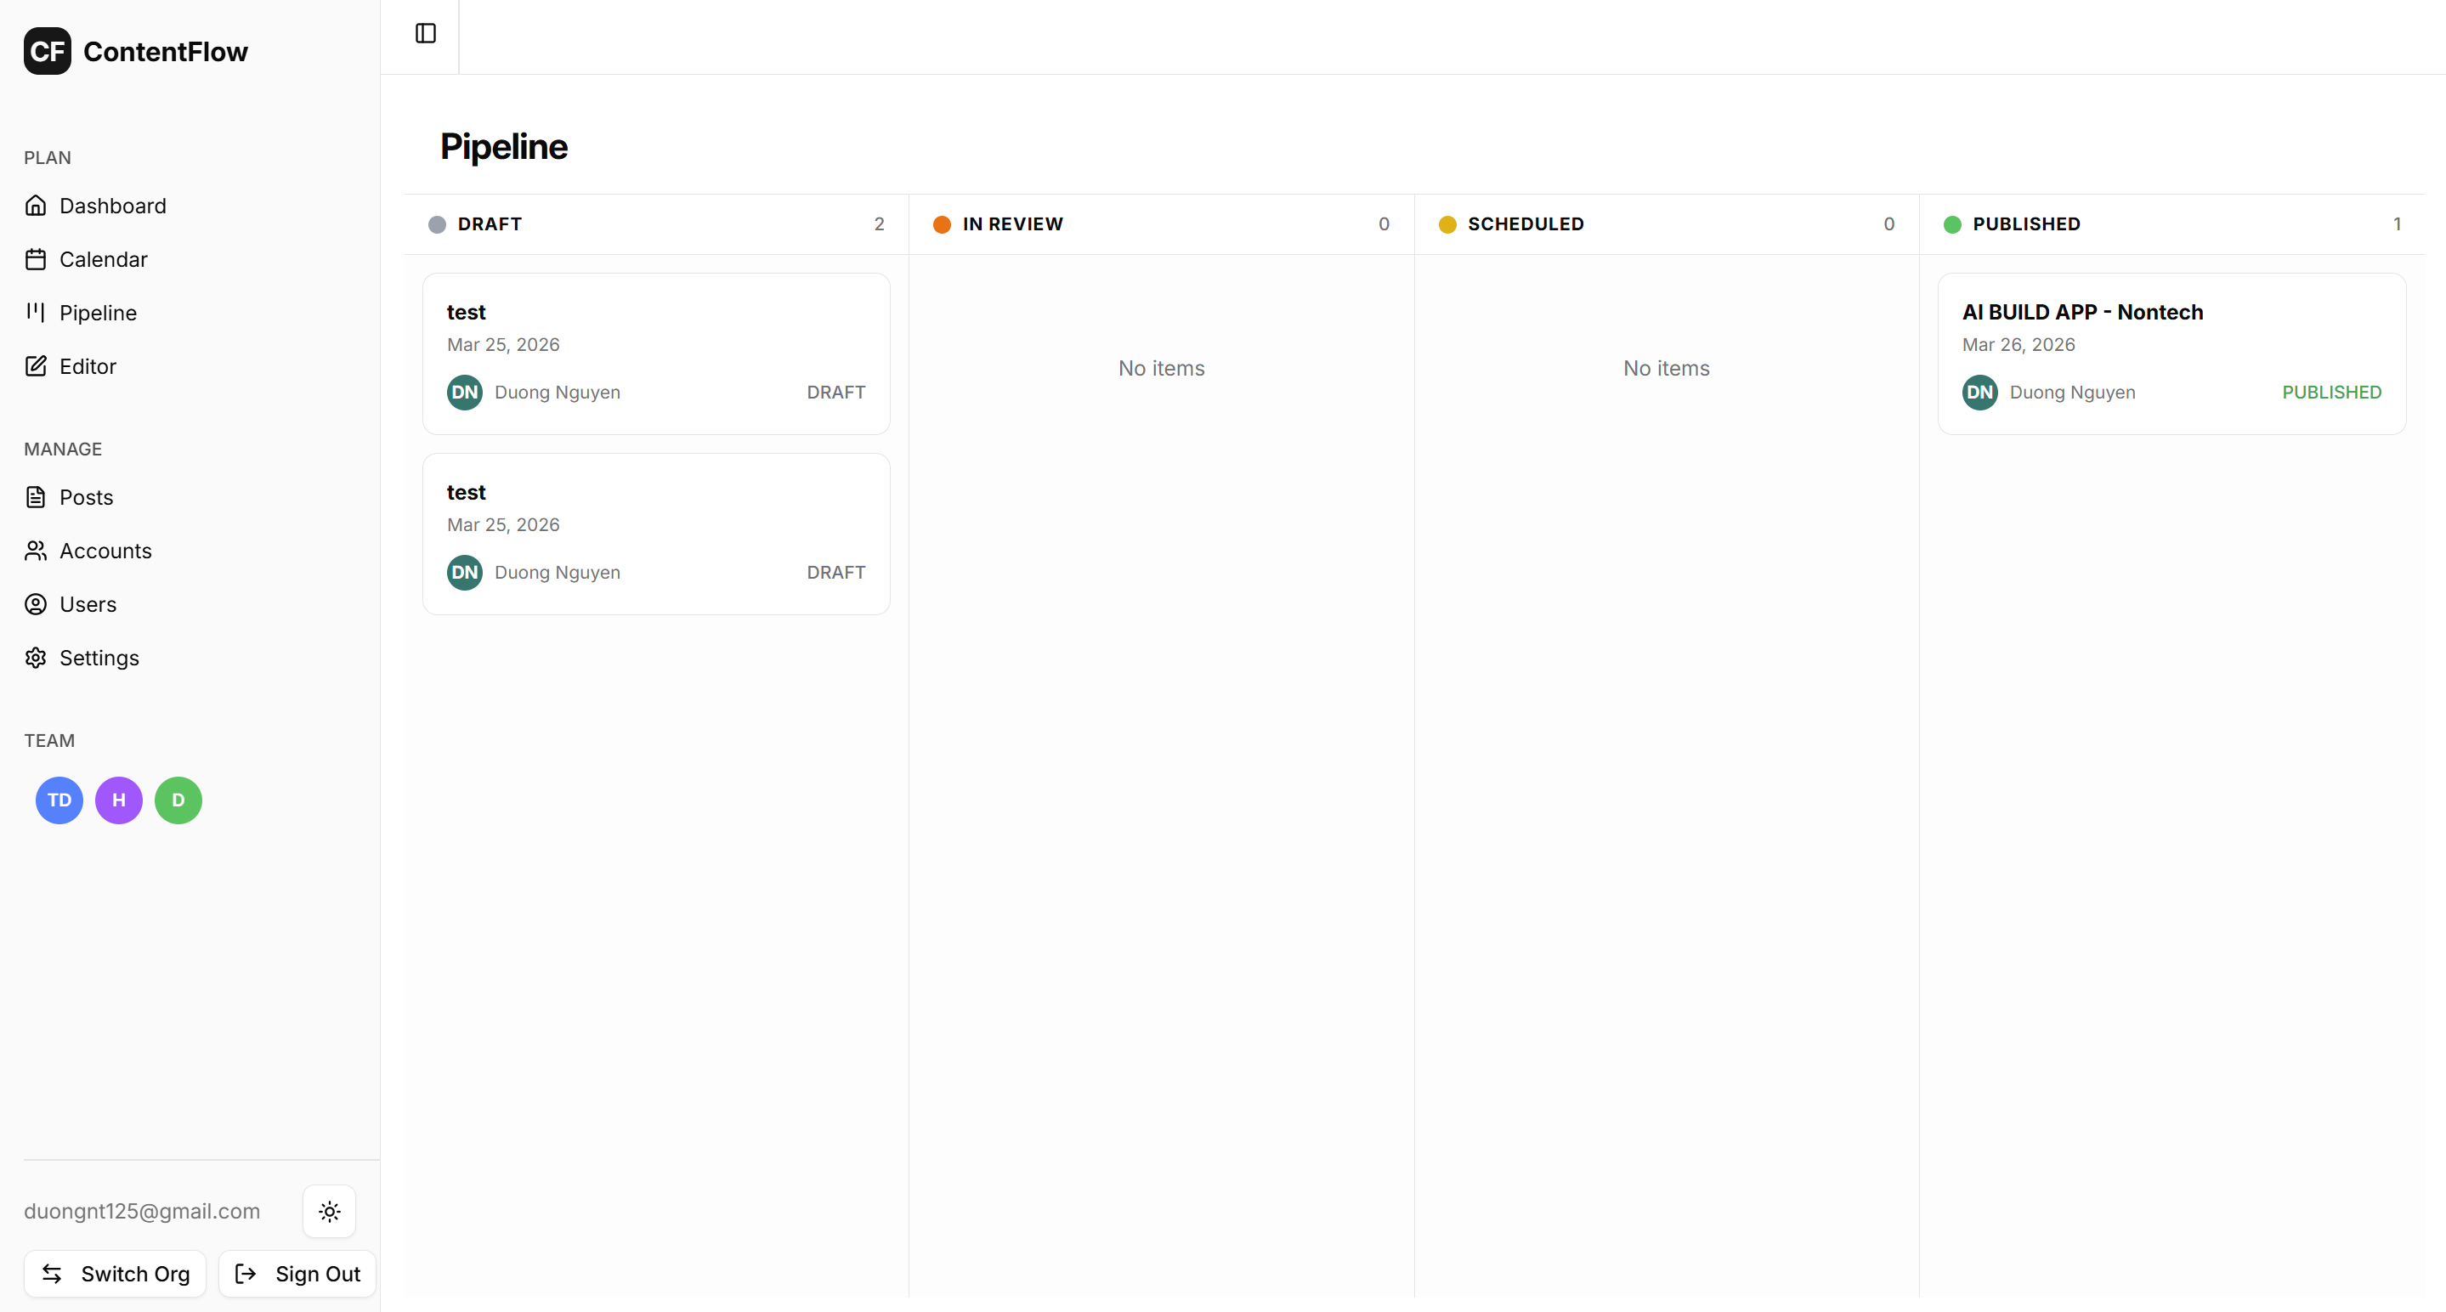Click the Pipeline icon in the sidebar
The height and width of the screenshot is (1312, 2446).
click(x=36, y=313)
